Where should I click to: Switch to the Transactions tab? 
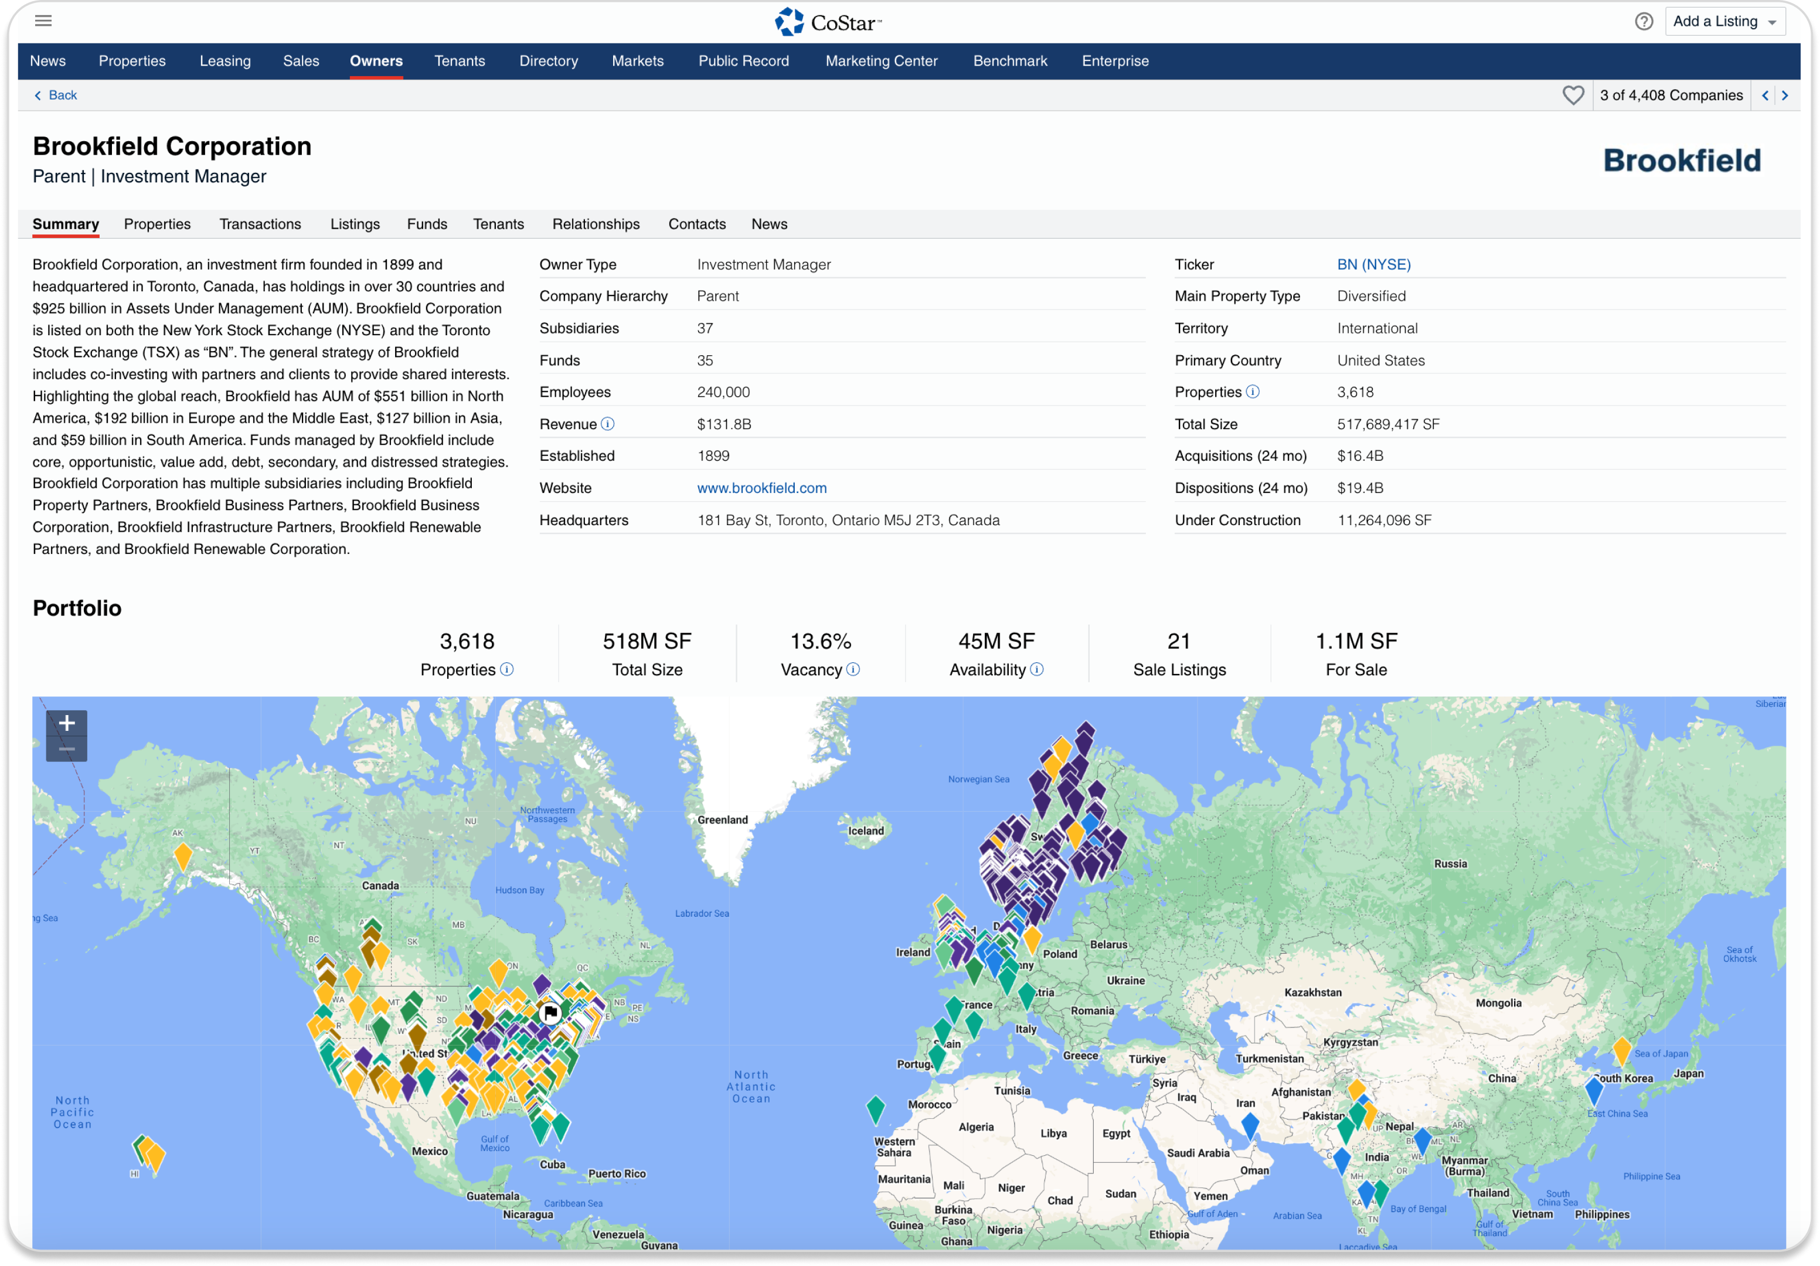[260, 224]
